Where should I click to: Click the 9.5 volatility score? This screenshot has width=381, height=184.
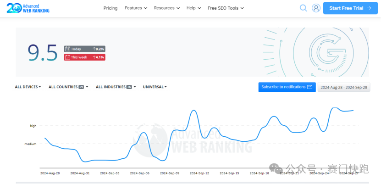(x=43, y=52)
